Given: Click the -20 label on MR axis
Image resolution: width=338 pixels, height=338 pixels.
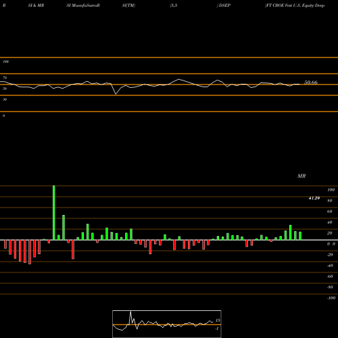Looking at the screenshot, I should coord(330,255).
